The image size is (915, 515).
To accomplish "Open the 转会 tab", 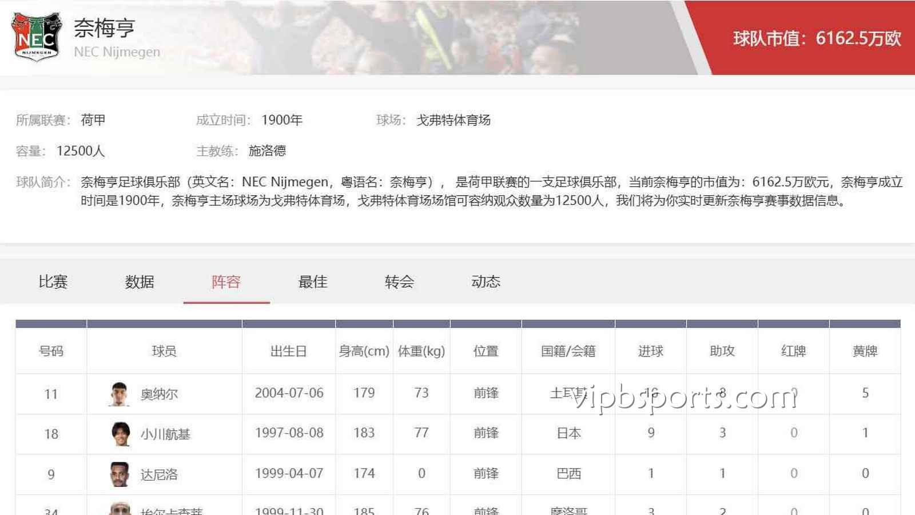I will click(399, 282).
